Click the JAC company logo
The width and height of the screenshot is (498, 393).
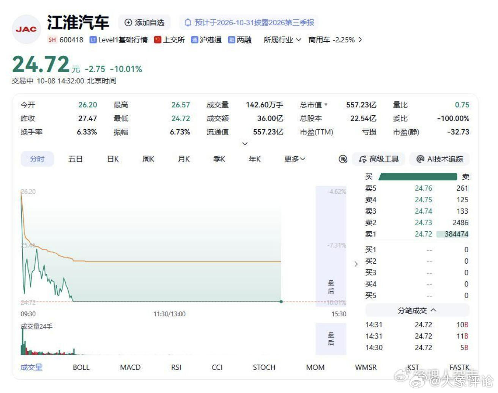coord(26,29)
